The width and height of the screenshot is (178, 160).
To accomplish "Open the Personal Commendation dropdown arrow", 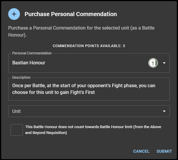I will pyautogui.click(x=164, y=63).
